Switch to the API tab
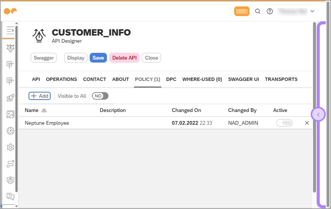The image size is (331, 209). click(36, 79)
